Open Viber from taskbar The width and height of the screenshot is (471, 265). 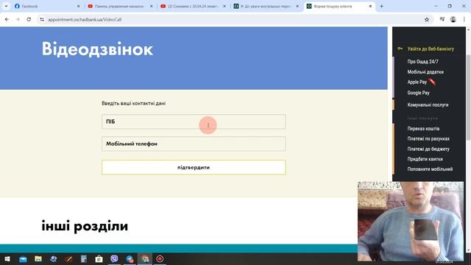point(114,258)
